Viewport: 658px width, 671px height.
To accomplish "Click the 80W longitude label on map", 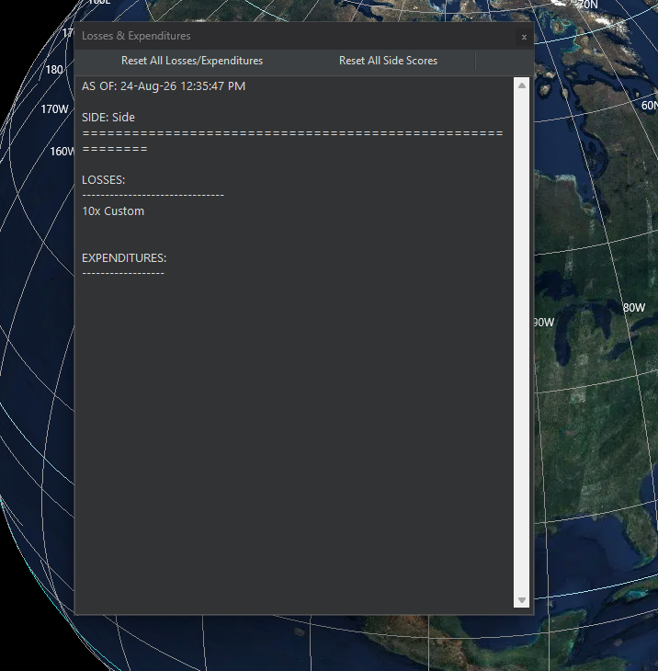I will pyautogui.click(x=633, y=308).
